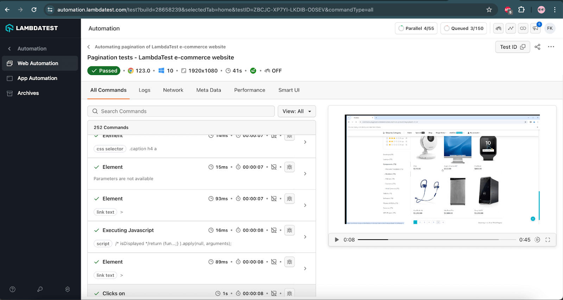This screenshot has height=300, width=563.
Task: Go forward in the browser
Action: tap(20, 10)
